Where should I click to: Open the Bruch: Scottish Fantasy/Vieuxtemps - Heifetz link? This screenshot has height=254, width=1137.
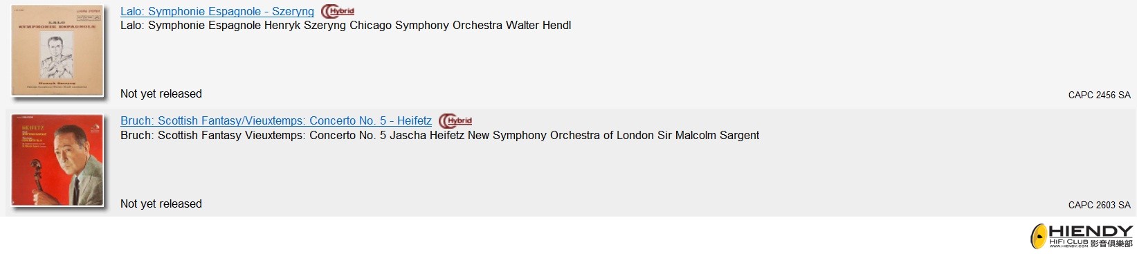point(276,120)
